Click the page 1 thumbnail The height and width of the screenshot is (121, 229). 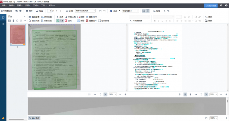click(18, 35)
